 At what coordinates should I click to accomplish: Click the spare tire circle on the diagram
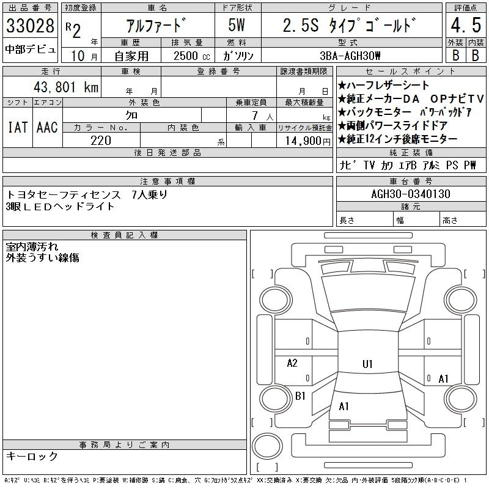point(267,446)
